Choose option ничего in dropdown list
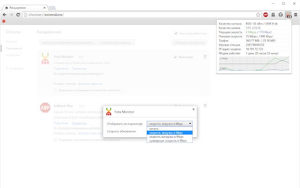Screen dimensions: 300x188 click(x=170, y=129)
